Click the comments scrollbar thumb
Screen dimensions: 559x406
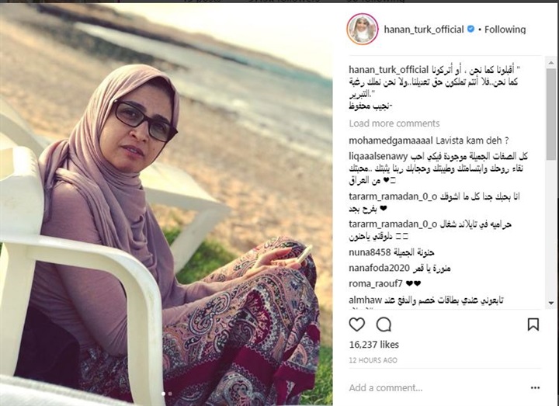click(x=551, y=114)
